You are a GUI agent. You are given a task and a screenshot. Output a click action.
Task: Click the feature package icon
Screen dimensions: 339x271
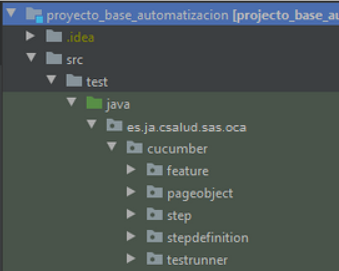pos(155,169)
